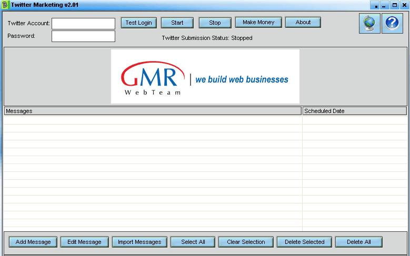Focus the Password input field

(x=83, y=36)
